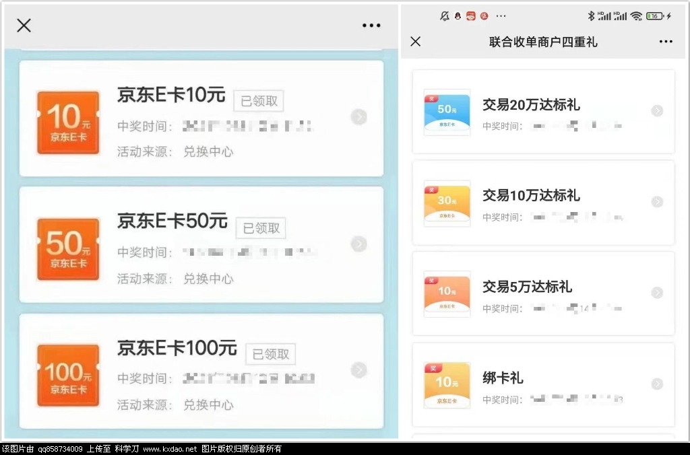Click 已领取 badge next to 京东E卡50元

pyautogui.click(x=261, y=228)
